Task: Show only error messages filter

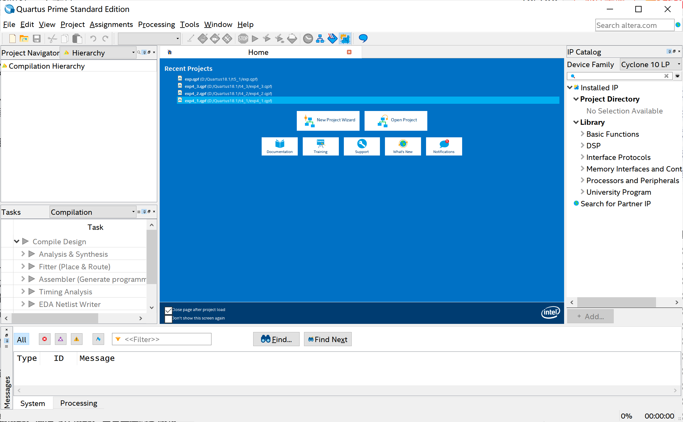Action: (45, 339)
